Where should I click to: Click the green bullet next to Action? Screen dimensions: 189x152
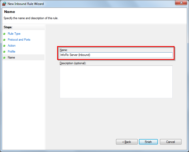click(4, 46)
